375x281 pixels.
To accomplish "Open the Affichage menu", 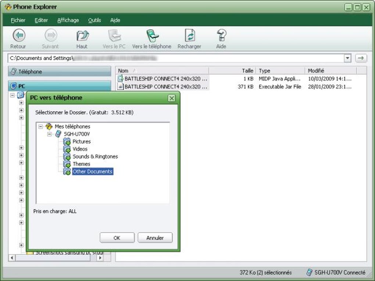I will [x=68, y=20].
